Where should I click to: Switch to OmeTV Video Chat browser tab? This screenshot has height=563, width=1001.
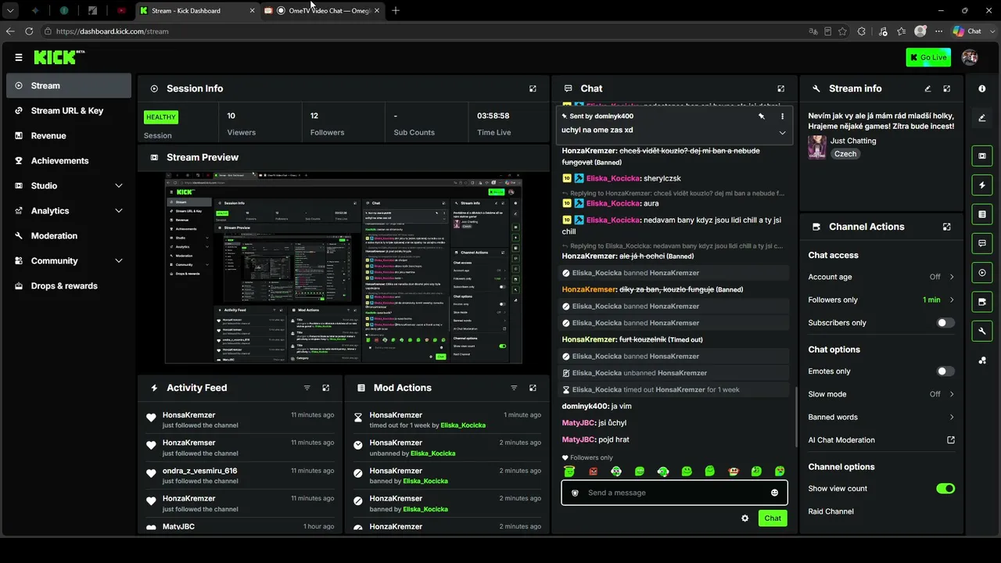[x=322, y=11]
